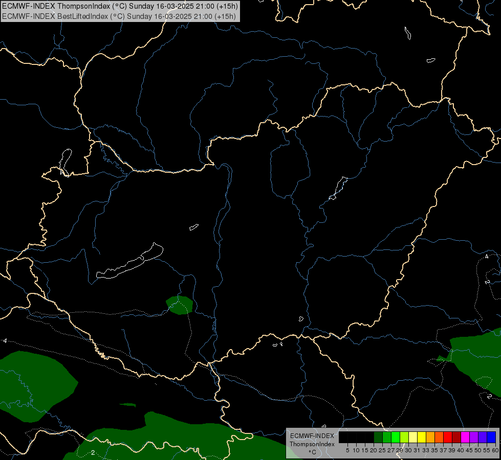Click the small isolated green patch mid-map
501x460 pixels.
180,305
